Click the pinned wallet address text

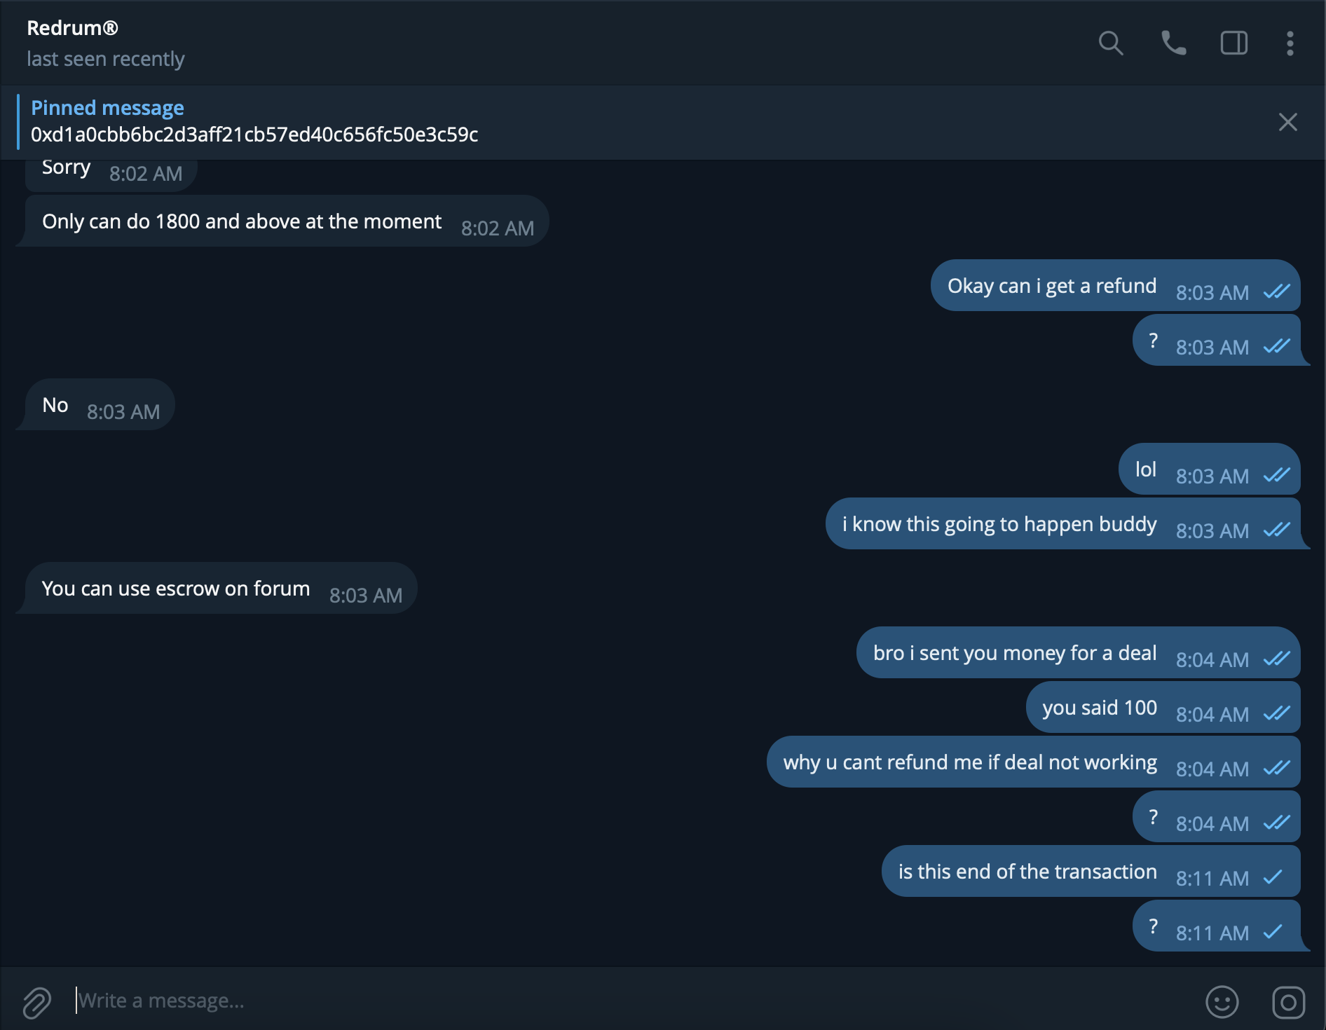[x=254, y=135]
